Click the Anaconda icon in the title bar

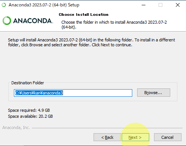click(4, 5)
